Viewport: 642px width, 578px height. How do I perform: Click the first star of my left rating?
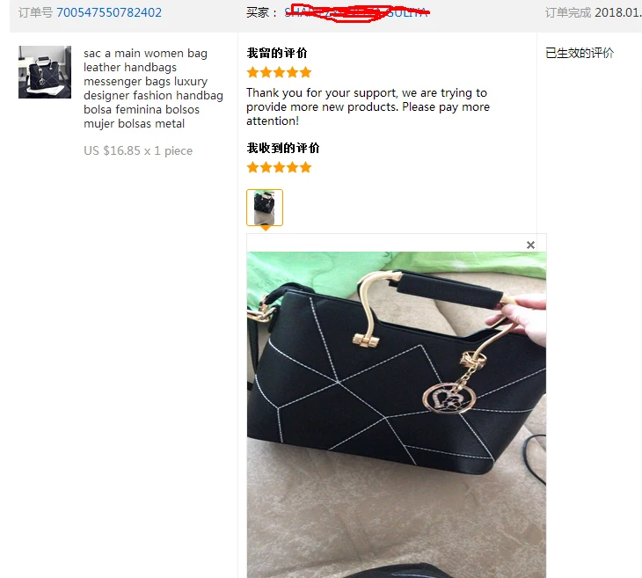(253, 72)
